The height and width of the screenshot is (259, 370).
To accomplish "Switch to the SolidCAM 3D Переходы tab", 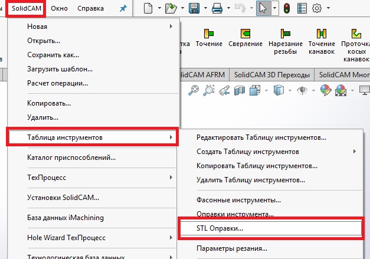I will tap(272, 75).
